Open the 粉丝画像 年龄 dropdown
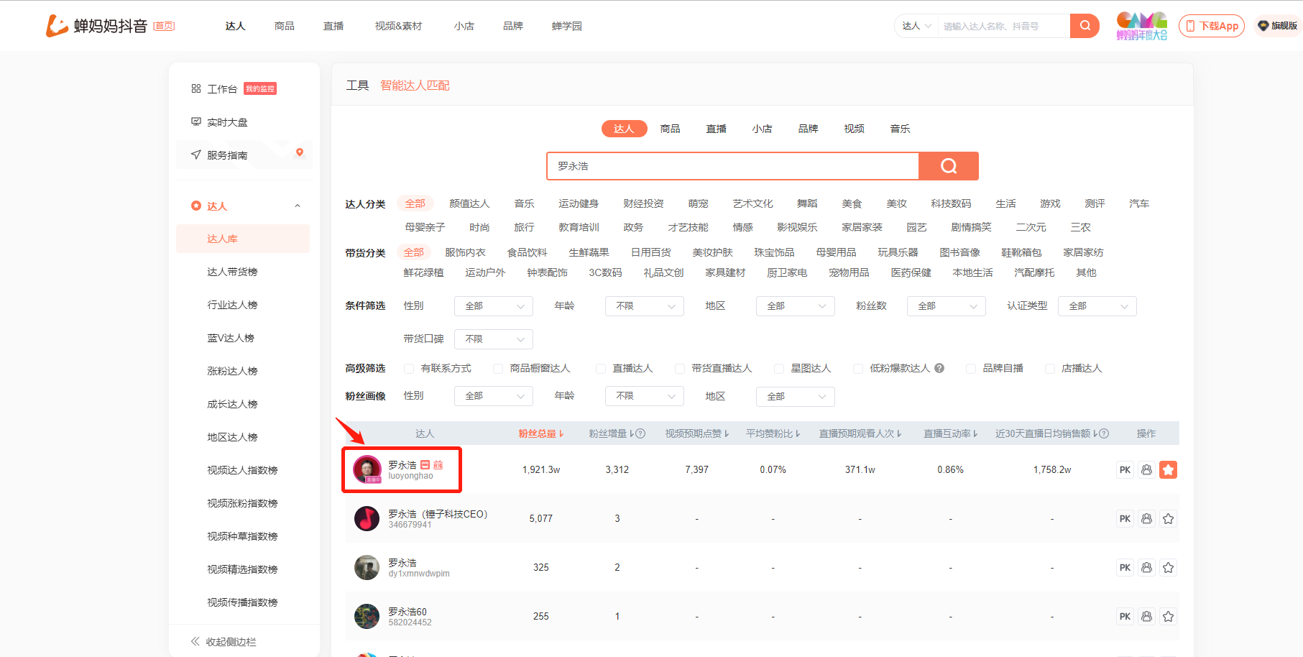Screen dimensions: 1303x657 [645, 396]
